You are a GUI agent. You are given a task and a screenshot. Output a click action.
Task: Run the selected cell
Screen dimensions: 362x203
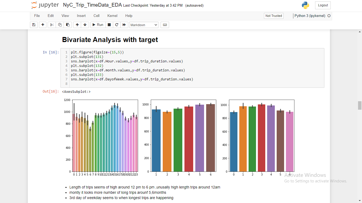click(98, 25)
